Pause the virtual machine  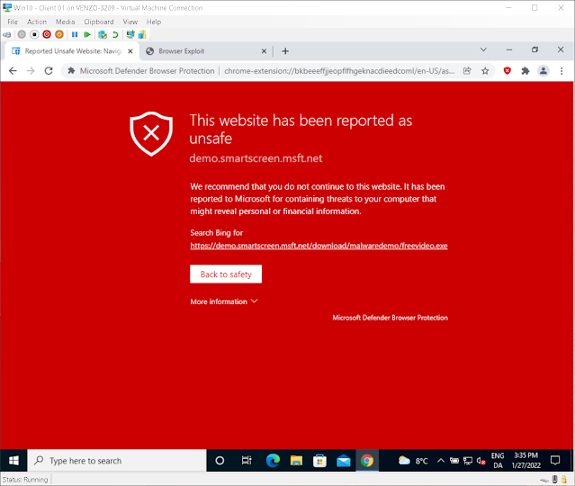(x=75, y=34)
